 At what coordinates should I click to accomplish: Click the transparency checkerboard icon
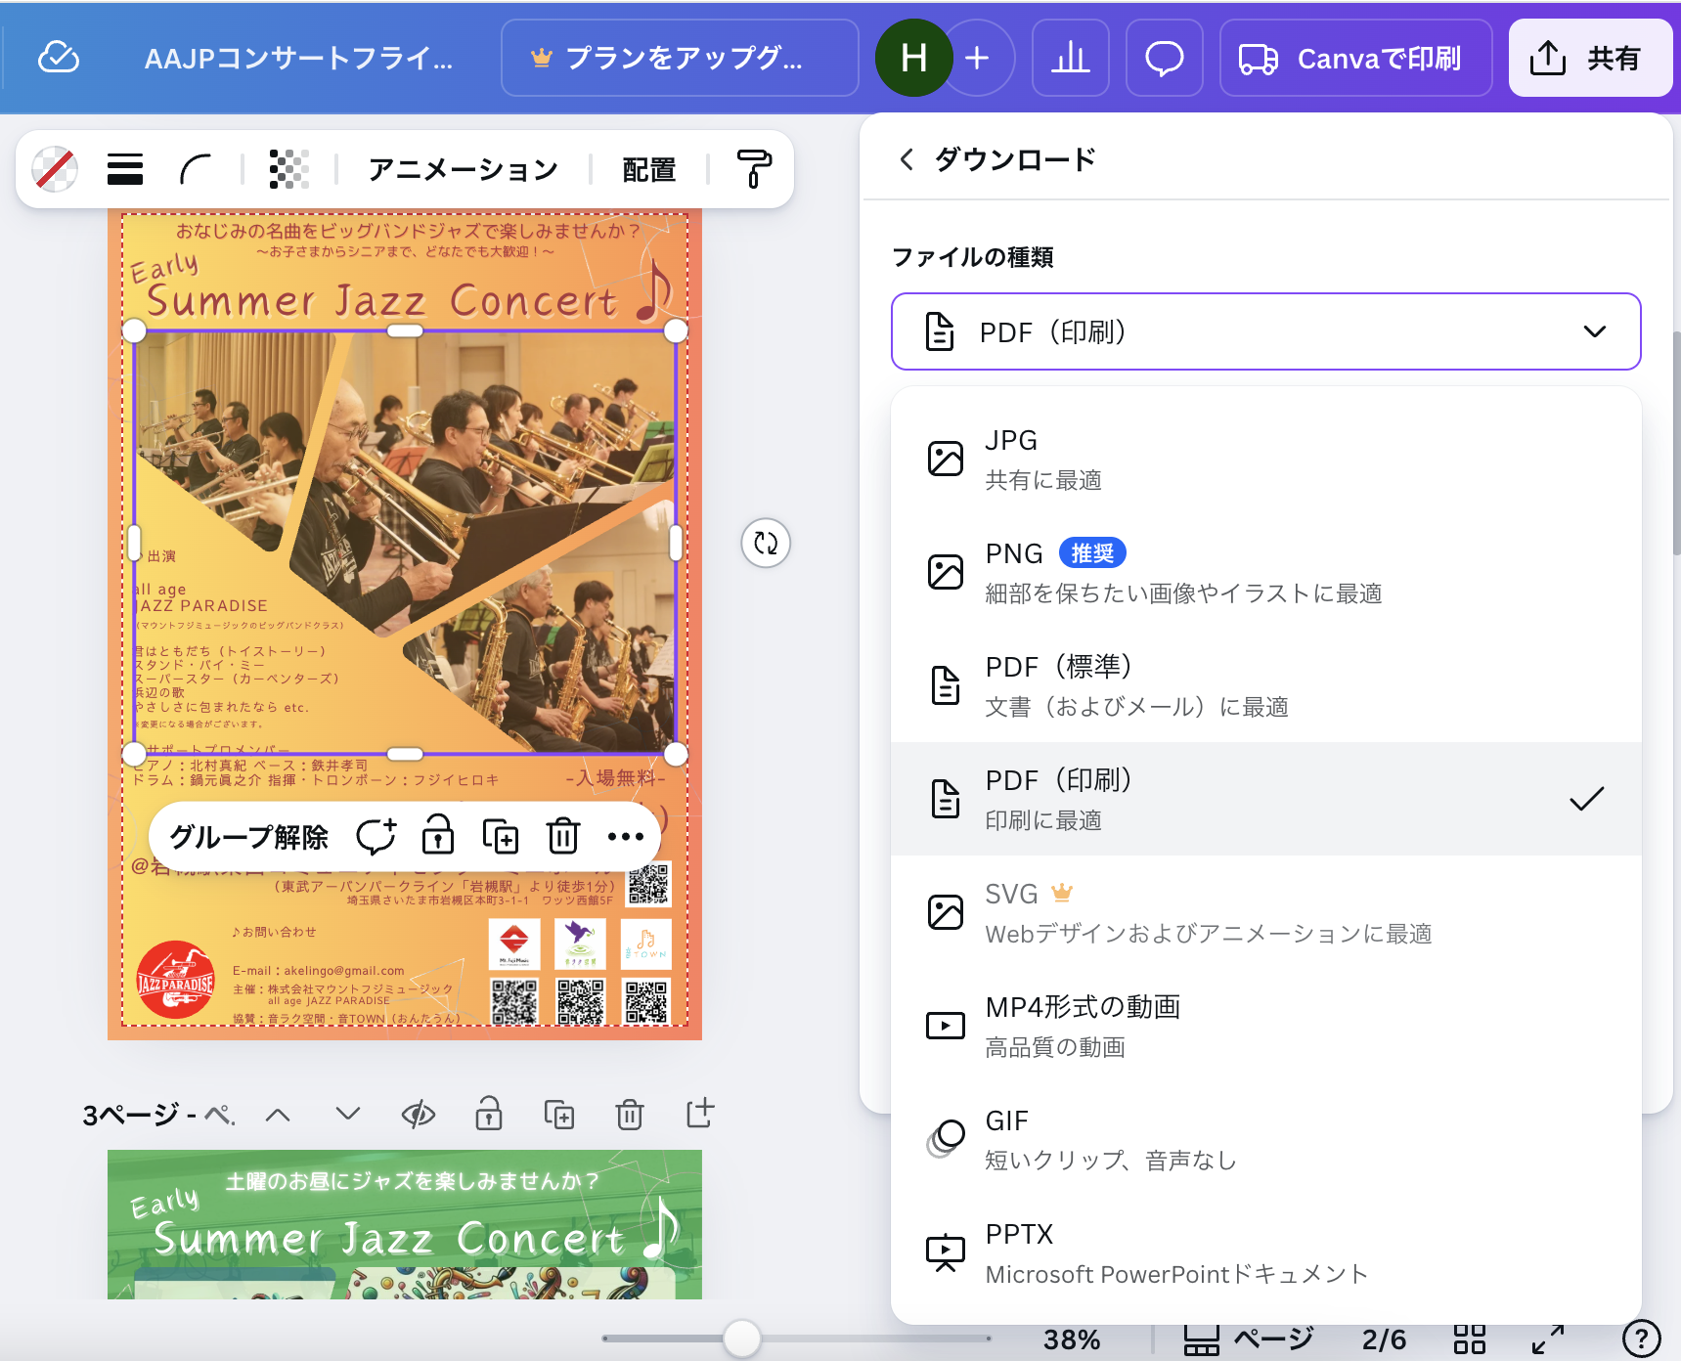point(288,169)
